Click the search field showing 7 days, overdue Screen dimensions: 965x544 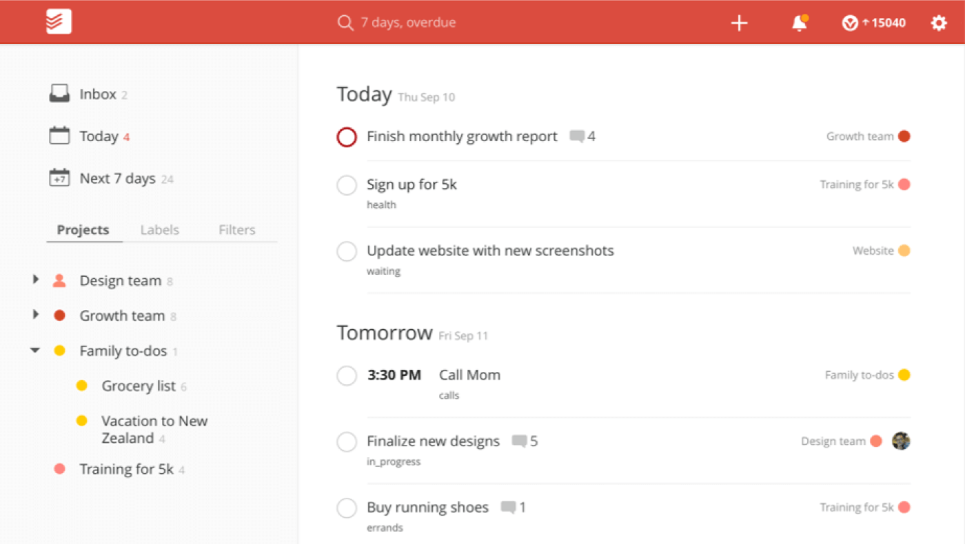pyautogui.click(x=405, y=22)
